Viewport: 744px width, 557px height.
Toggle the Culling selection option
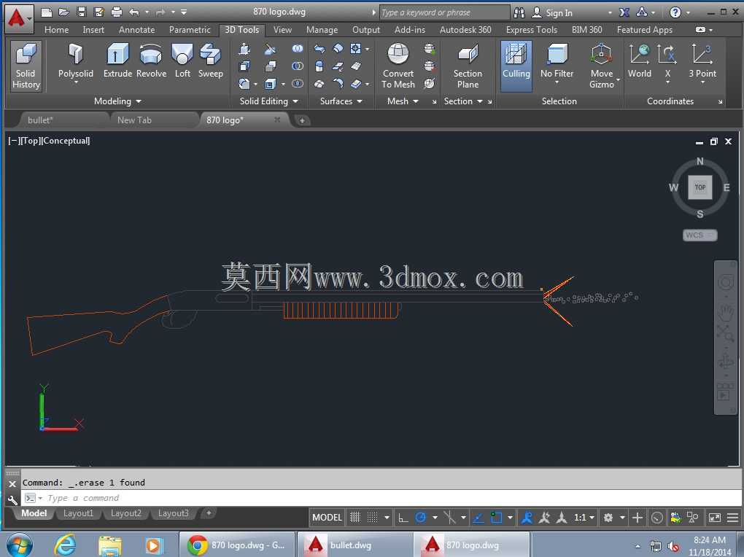pos(516,66)
